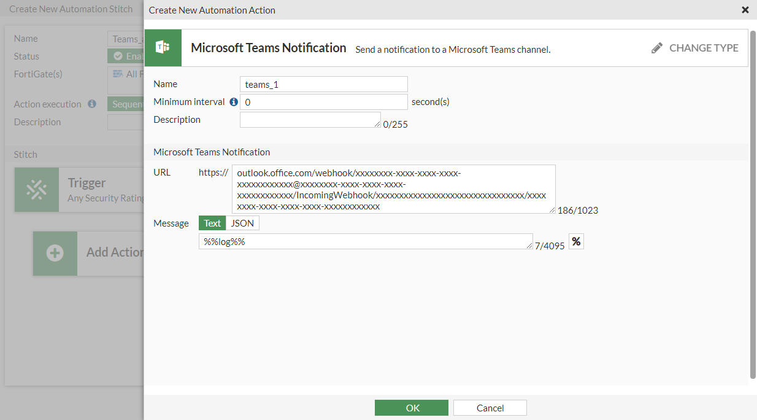Expand the URL input resize handle
The width and height of the screenshot is (757, 420).
point(552,210)
